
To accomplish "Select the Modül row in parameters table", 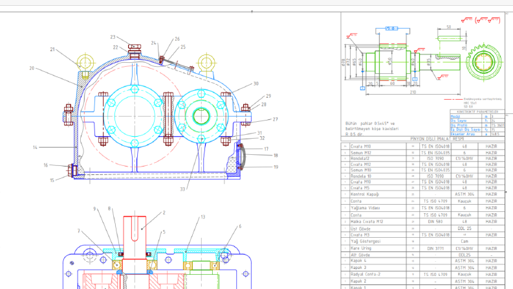I will click(477, 117).
